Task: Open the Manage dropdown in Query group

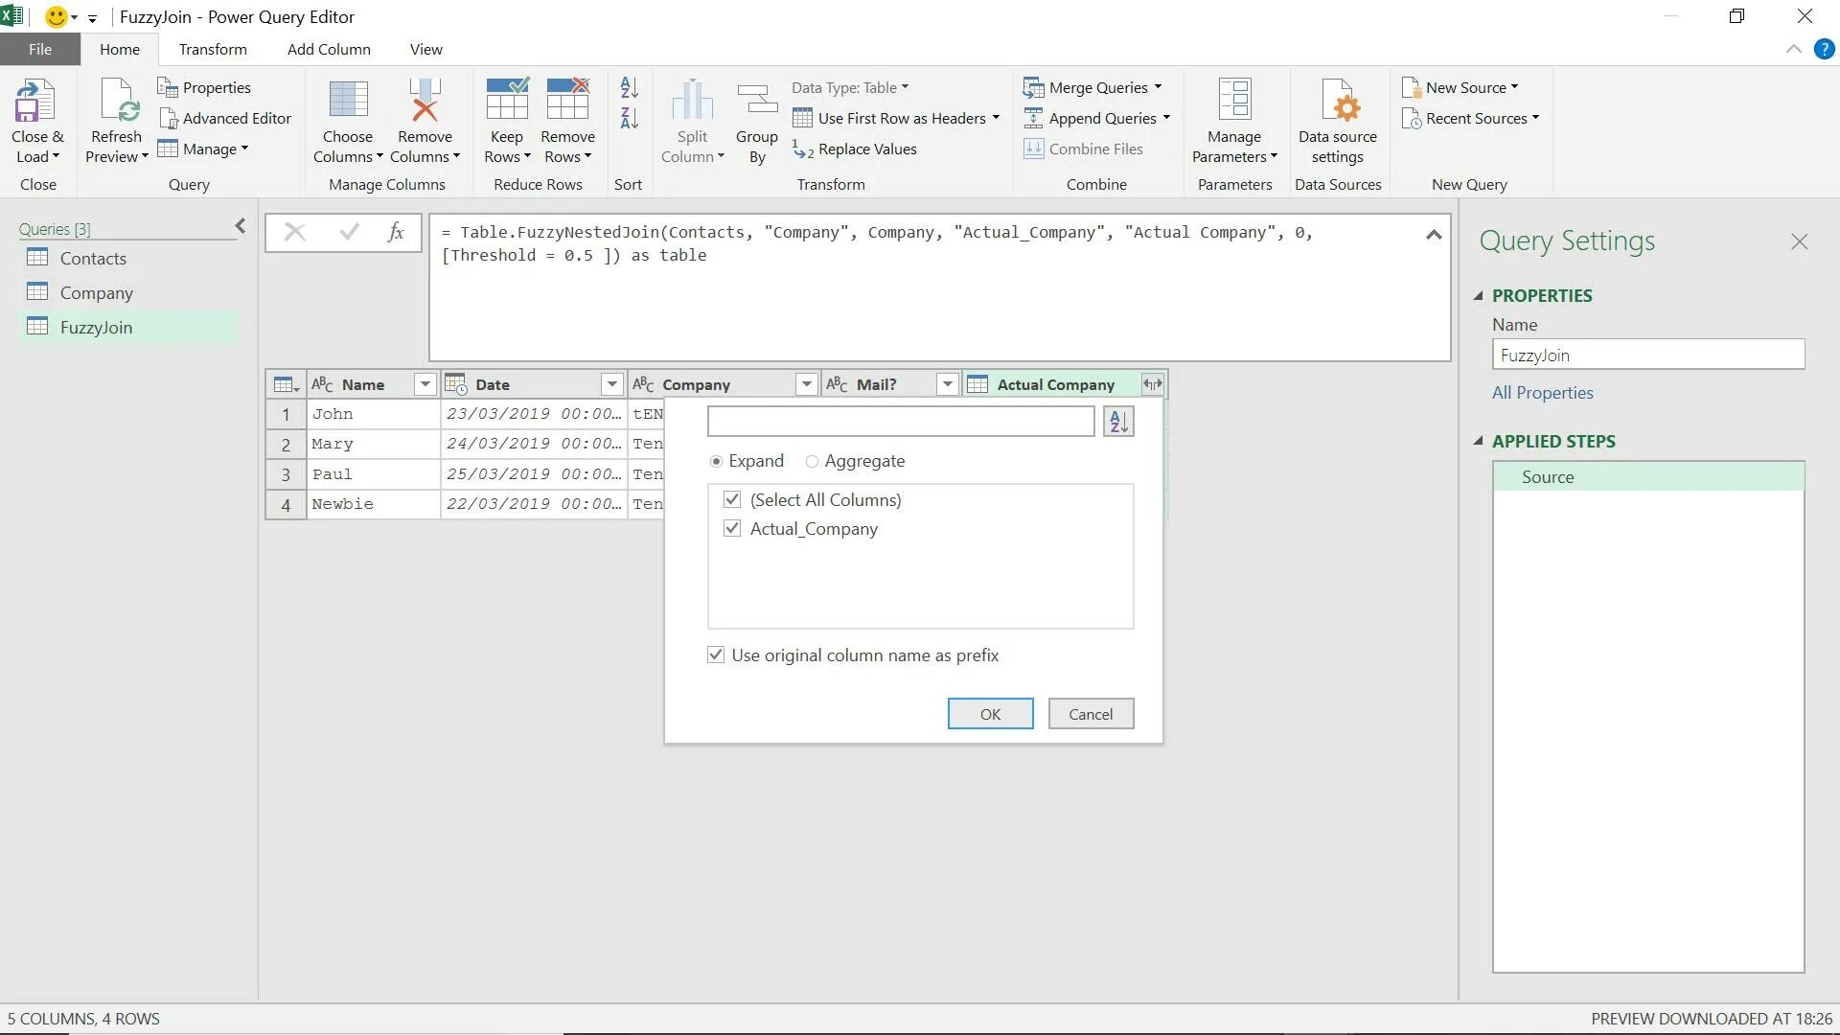Action: [203, 149]
